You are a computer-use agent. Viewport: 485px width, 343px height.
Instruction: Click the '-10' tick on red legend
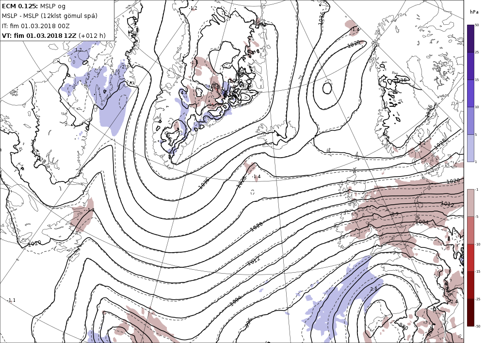pyautogui.click(x=478, y=245)
